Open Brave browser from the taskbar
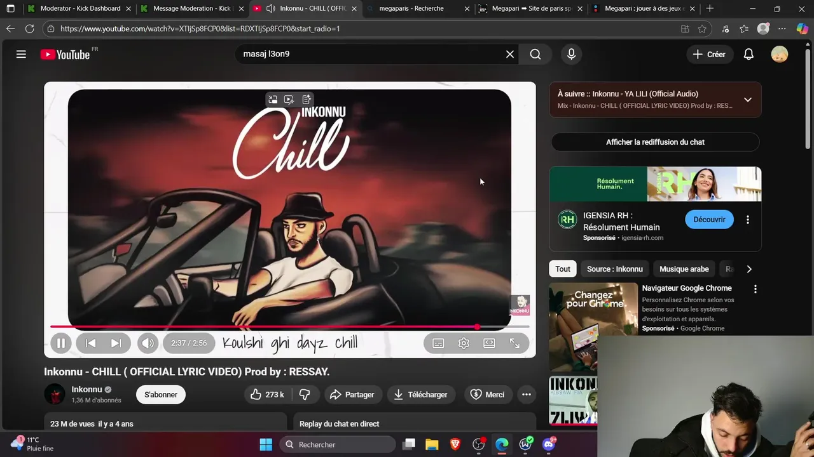Screen dimensions: 814x457 [455, 444]
